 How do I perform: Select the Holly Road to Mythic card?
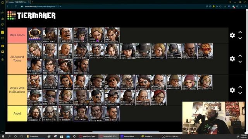(158, 51)
